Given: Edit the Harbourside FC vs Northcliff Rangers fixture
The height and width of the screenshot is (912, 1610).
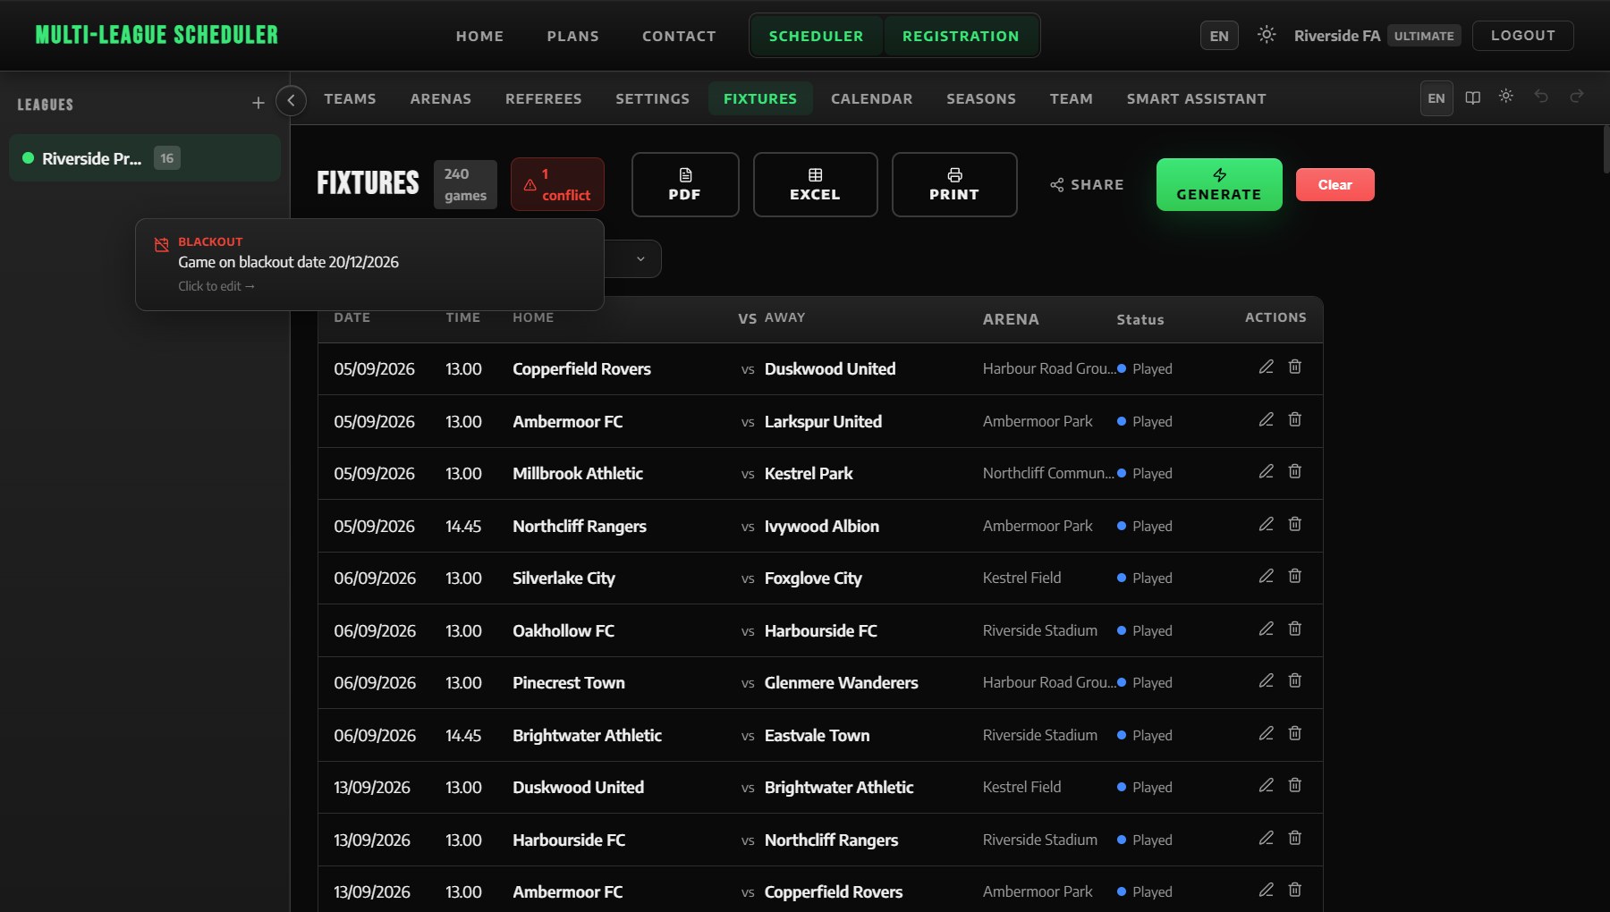Looking at the screenshot, I should [1266, 839].
